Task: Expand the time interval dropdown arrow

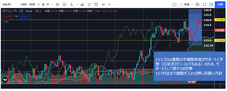Action: click(x=52, y=5)
